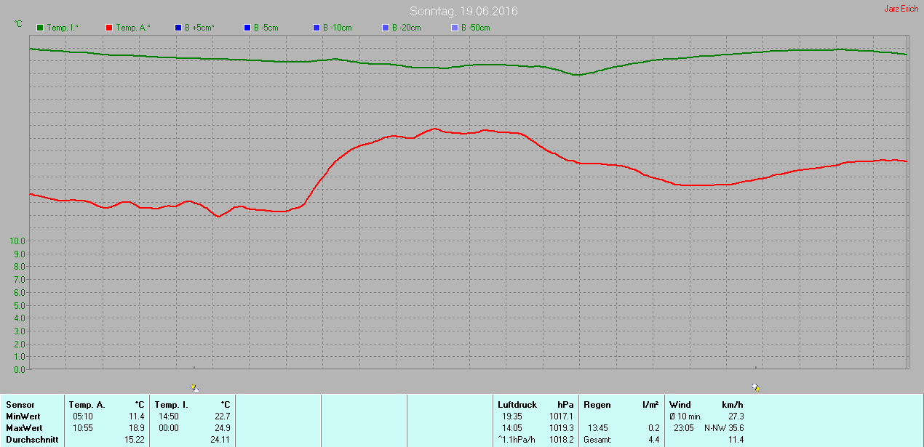924x447 pixels.
Task: Click the 0.0 label on the temperature axis
Action: (20, 369)
